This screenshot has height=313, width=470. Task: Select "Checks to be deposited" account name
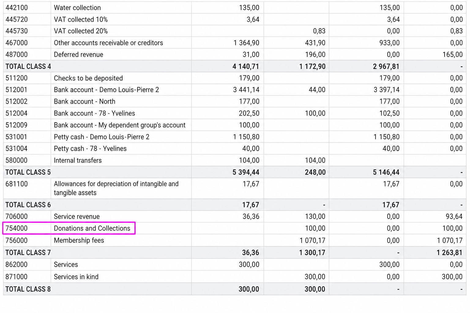pyautogui.click(x=88, y=78)
